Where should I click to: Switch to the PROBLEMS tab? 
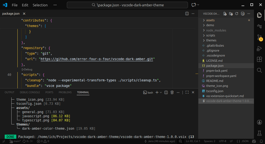tap(65, 92)
